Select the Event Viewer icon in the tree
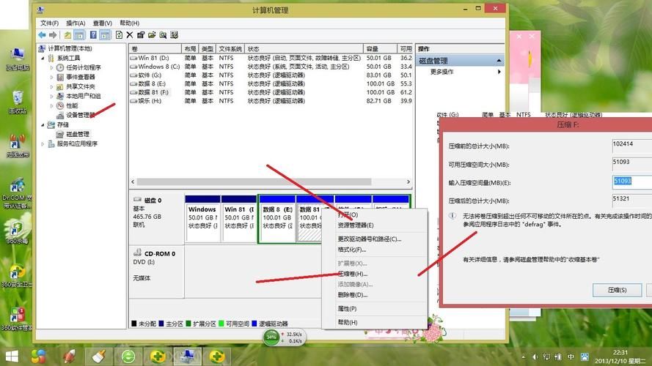Viewport: 652px width, 366px height. tap(60, 77)
